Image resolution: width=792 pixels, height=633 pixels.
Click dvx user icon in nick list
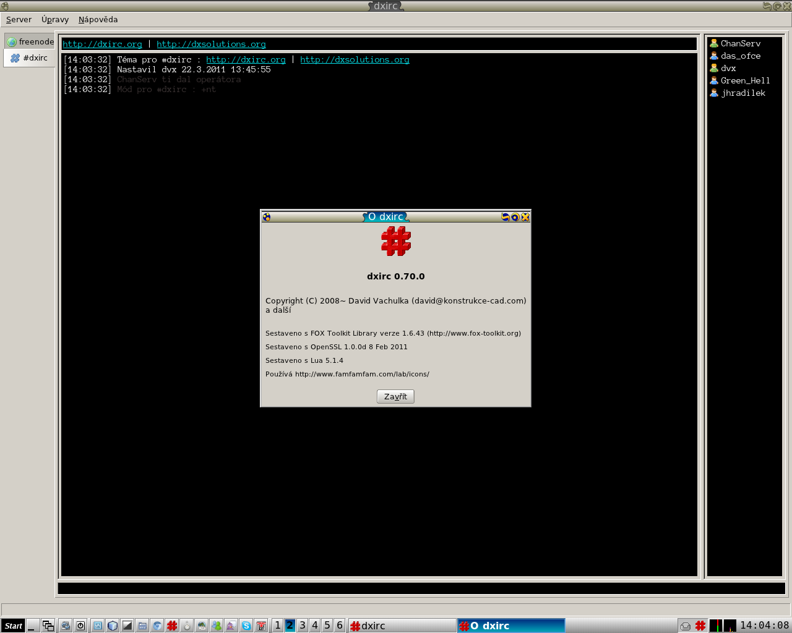(x=714, y=68)
